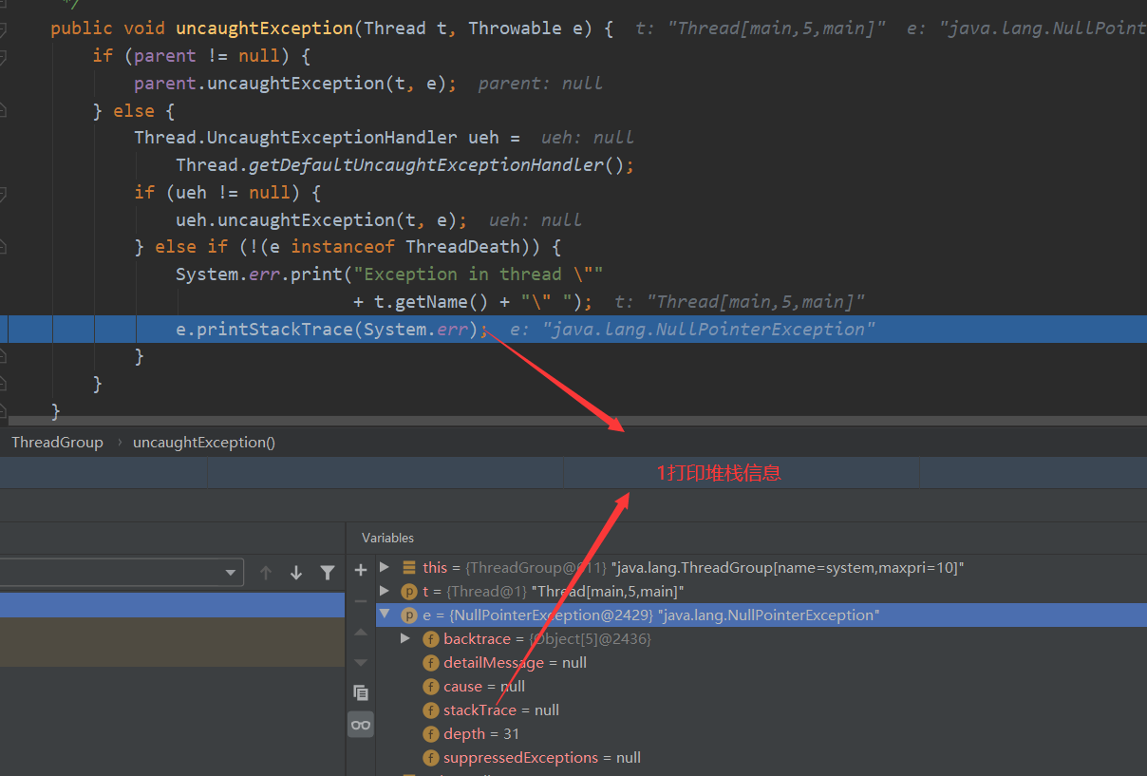
Task: Click the field icon beside depth
Action: [x=431, y=733]
